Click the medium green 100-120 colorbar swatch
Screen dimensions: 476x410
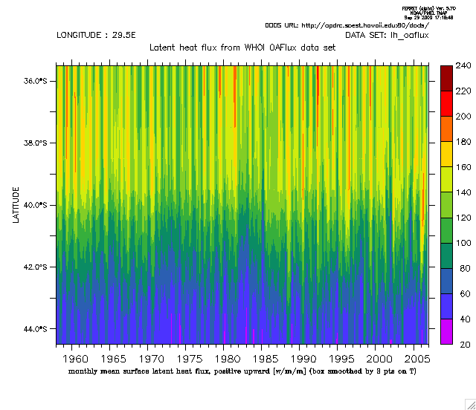(446, 230)
